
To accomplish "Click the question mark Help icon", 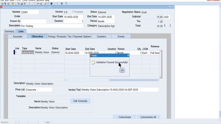I will point(66,3).
